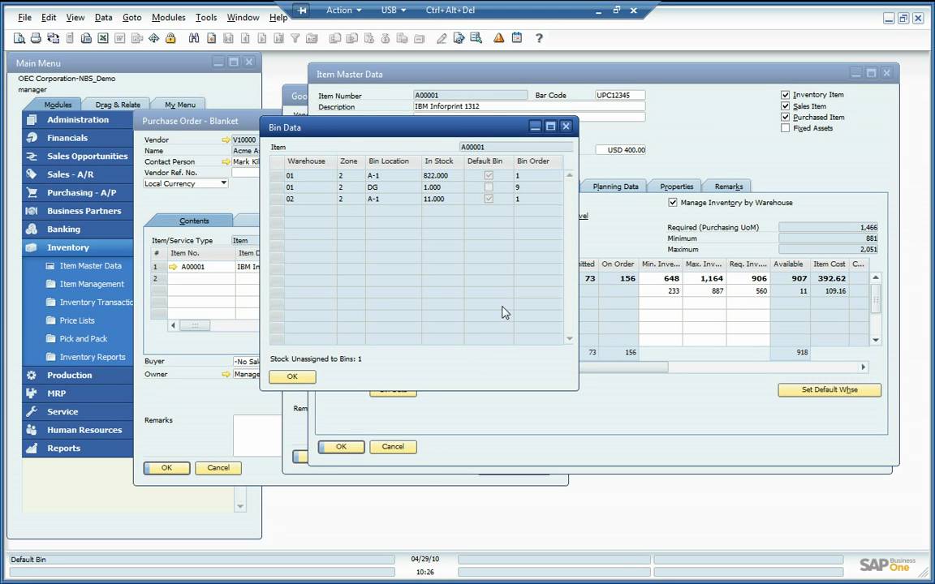935x584 pixels.
Task: Click the Print Preview toolbar icon
Action: tap(19, 38)
